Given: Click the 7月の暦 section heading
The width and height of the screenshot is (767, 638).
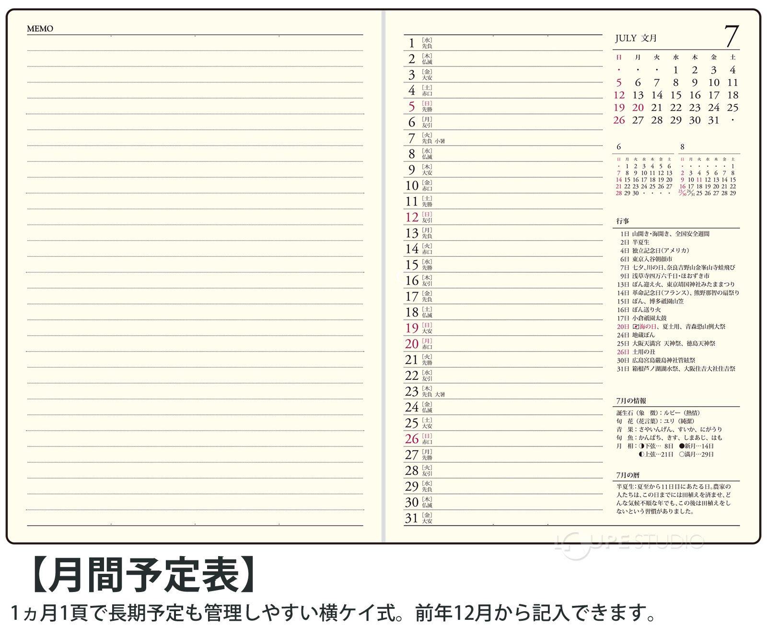Looking at the screenshot, I should (x=628, y=475).
